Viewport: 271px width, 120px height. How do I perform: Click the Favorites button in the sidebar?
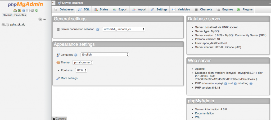(20, 15)
